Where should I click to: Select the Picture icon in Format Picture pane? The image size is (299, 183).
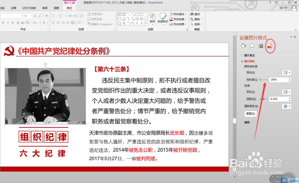270,46
